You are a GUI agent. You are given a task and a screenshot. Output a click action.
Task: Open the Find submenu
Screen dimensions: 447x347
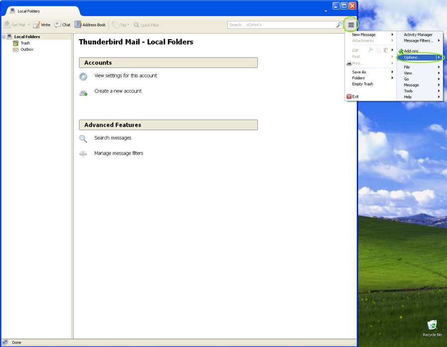[371, 57]
